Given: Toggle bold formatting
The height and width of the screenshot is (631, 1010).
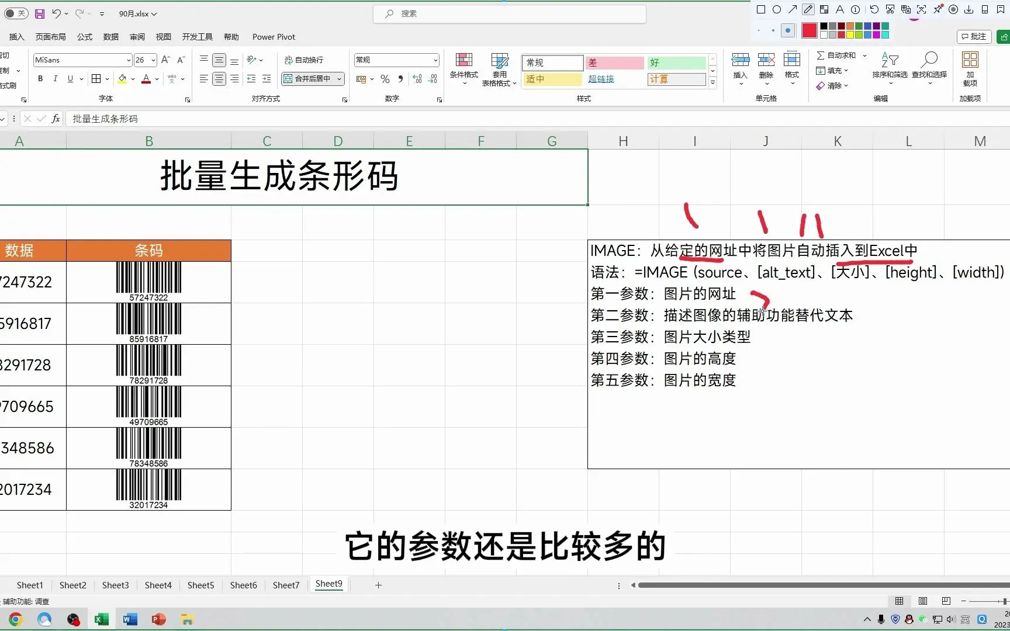Looking at the screenshot, I should coord(40,79).
